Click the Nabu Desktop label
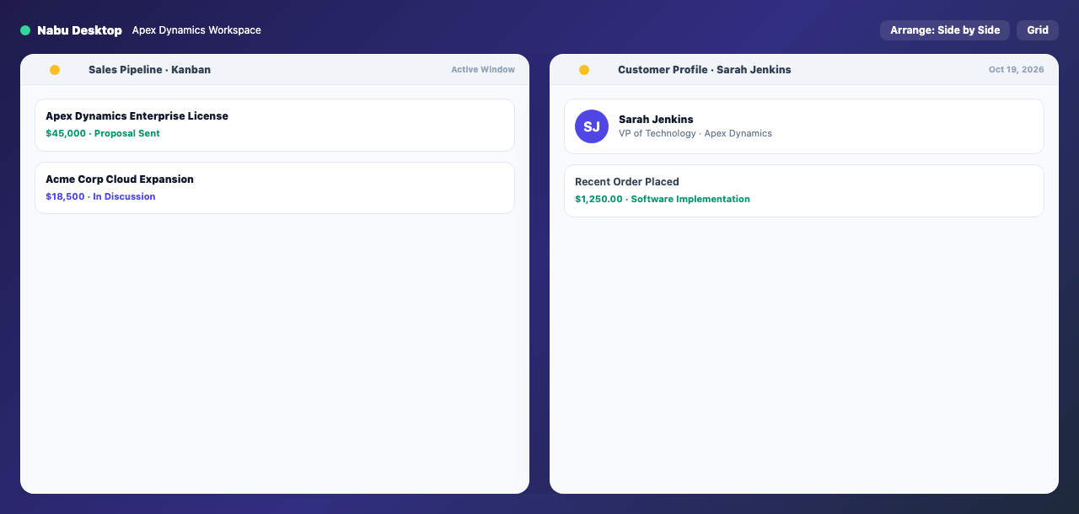This screenshot has width=1079, height=514. click(79, 30)
